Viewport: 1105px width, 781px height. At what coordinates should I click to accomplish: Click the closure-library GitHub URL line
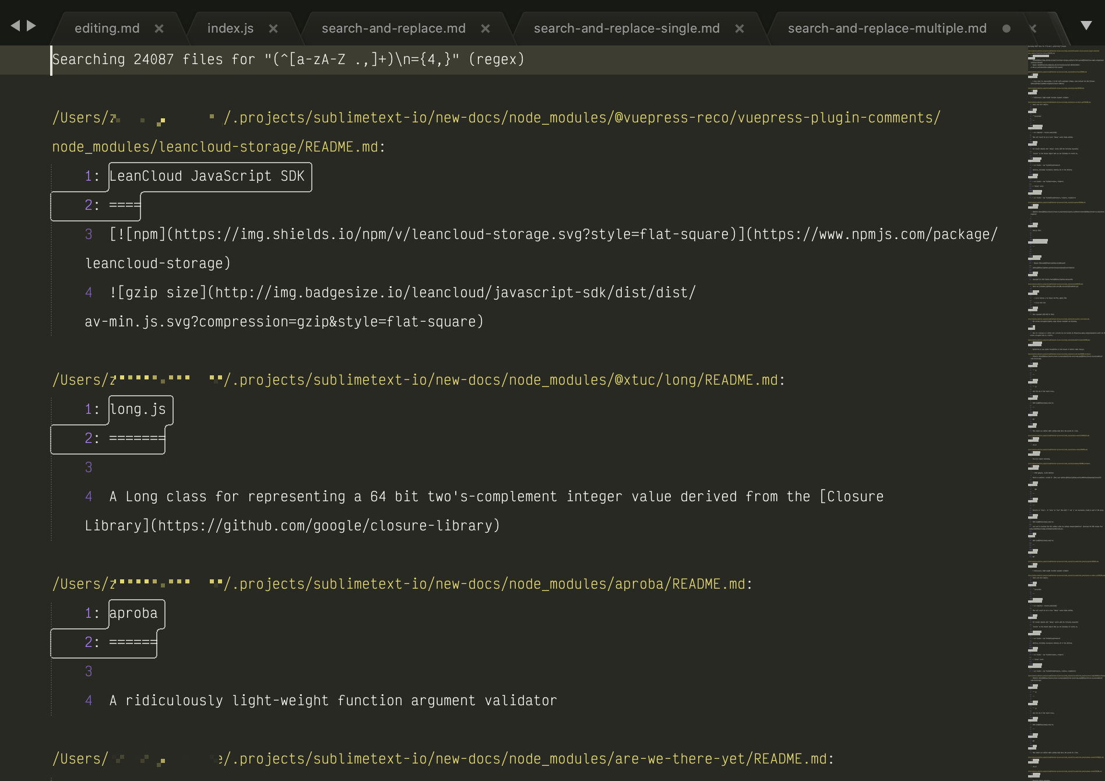pyautogui.click(x=293, y=526)
